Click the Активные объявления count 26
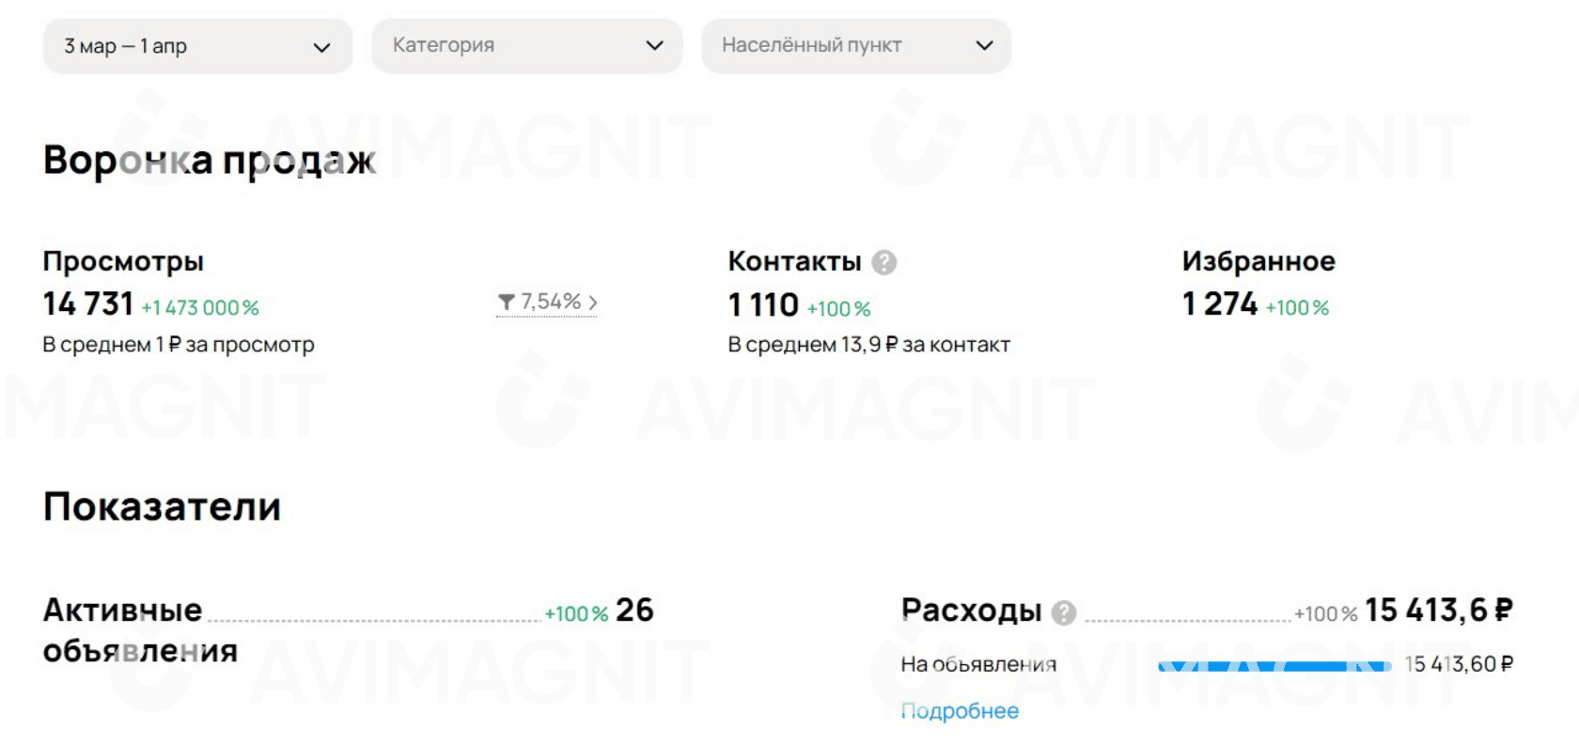The height and width of the screenshot is (744, 1579). (633, 610)
